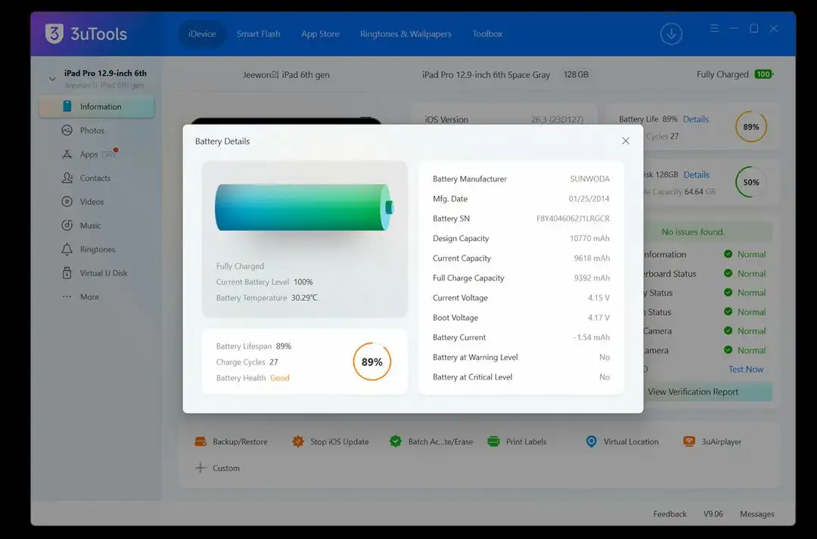Open Virtual U Disk in sidebar
Viewport: 817px width, 539px height.
103,273
